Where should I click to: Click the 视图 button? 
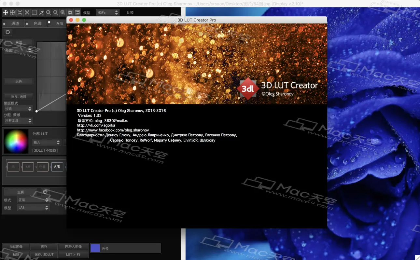19,42
